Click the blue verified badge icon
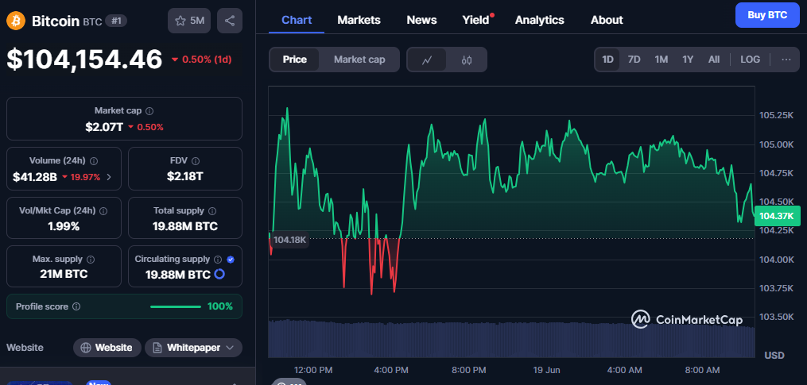Viewport: 807px width, 385px height. 230,259
